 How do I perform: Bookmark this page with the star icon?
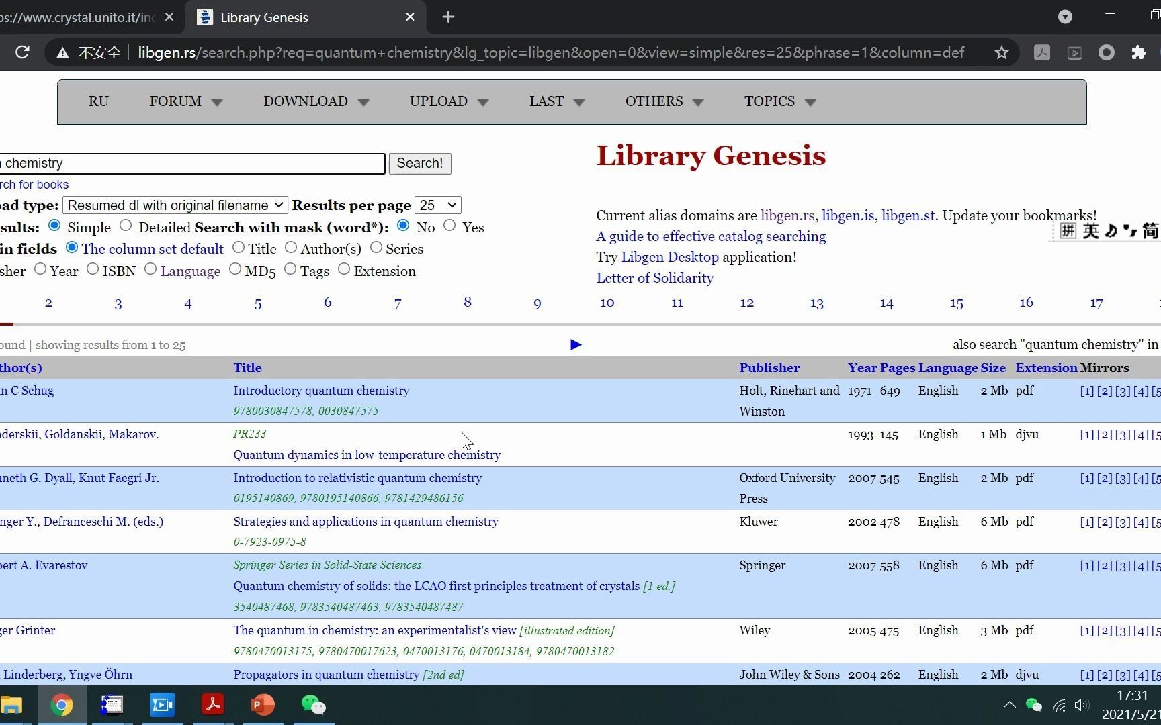point(1001,52)
